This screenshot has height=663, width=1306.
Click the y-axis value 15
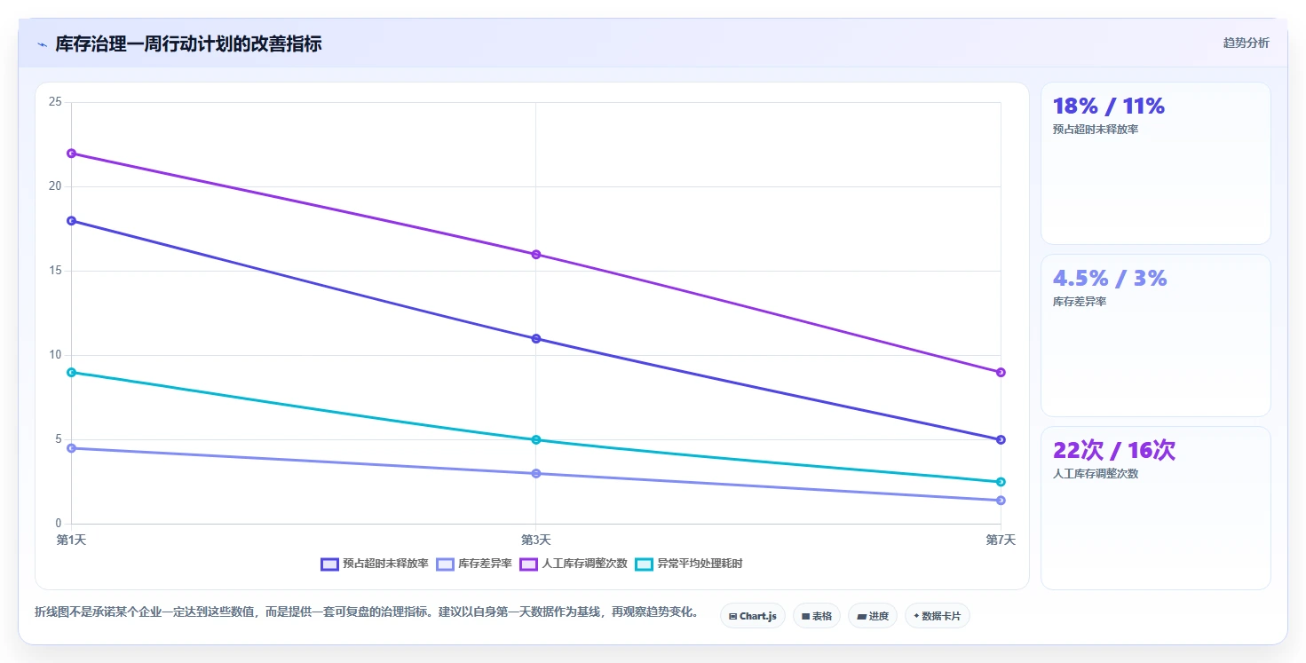pos(55,271)
